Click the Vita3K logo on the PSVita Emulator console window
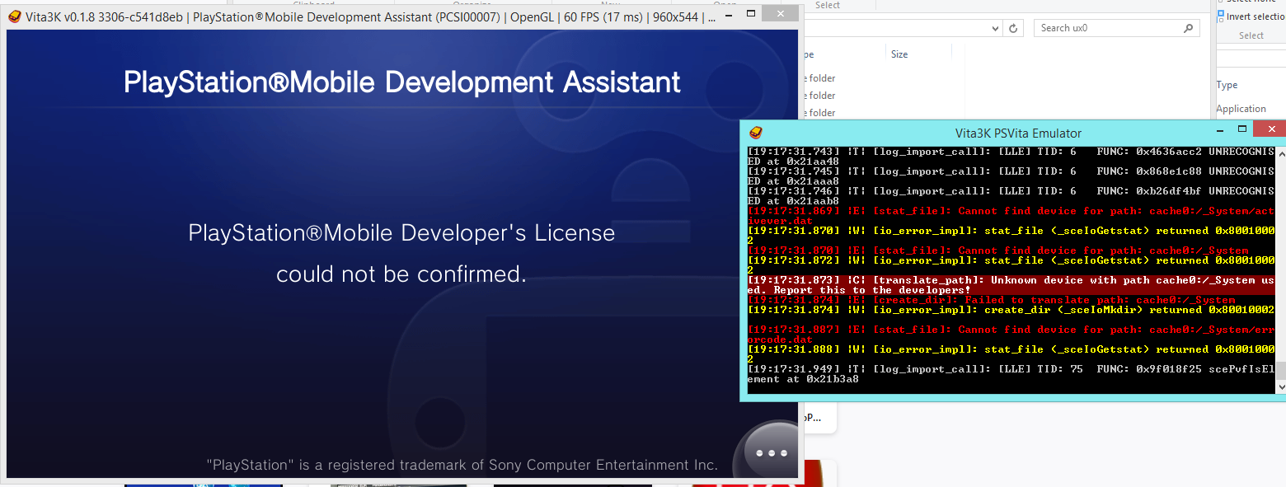Viewport: 1286px width, 487px height. coord(756,132)
